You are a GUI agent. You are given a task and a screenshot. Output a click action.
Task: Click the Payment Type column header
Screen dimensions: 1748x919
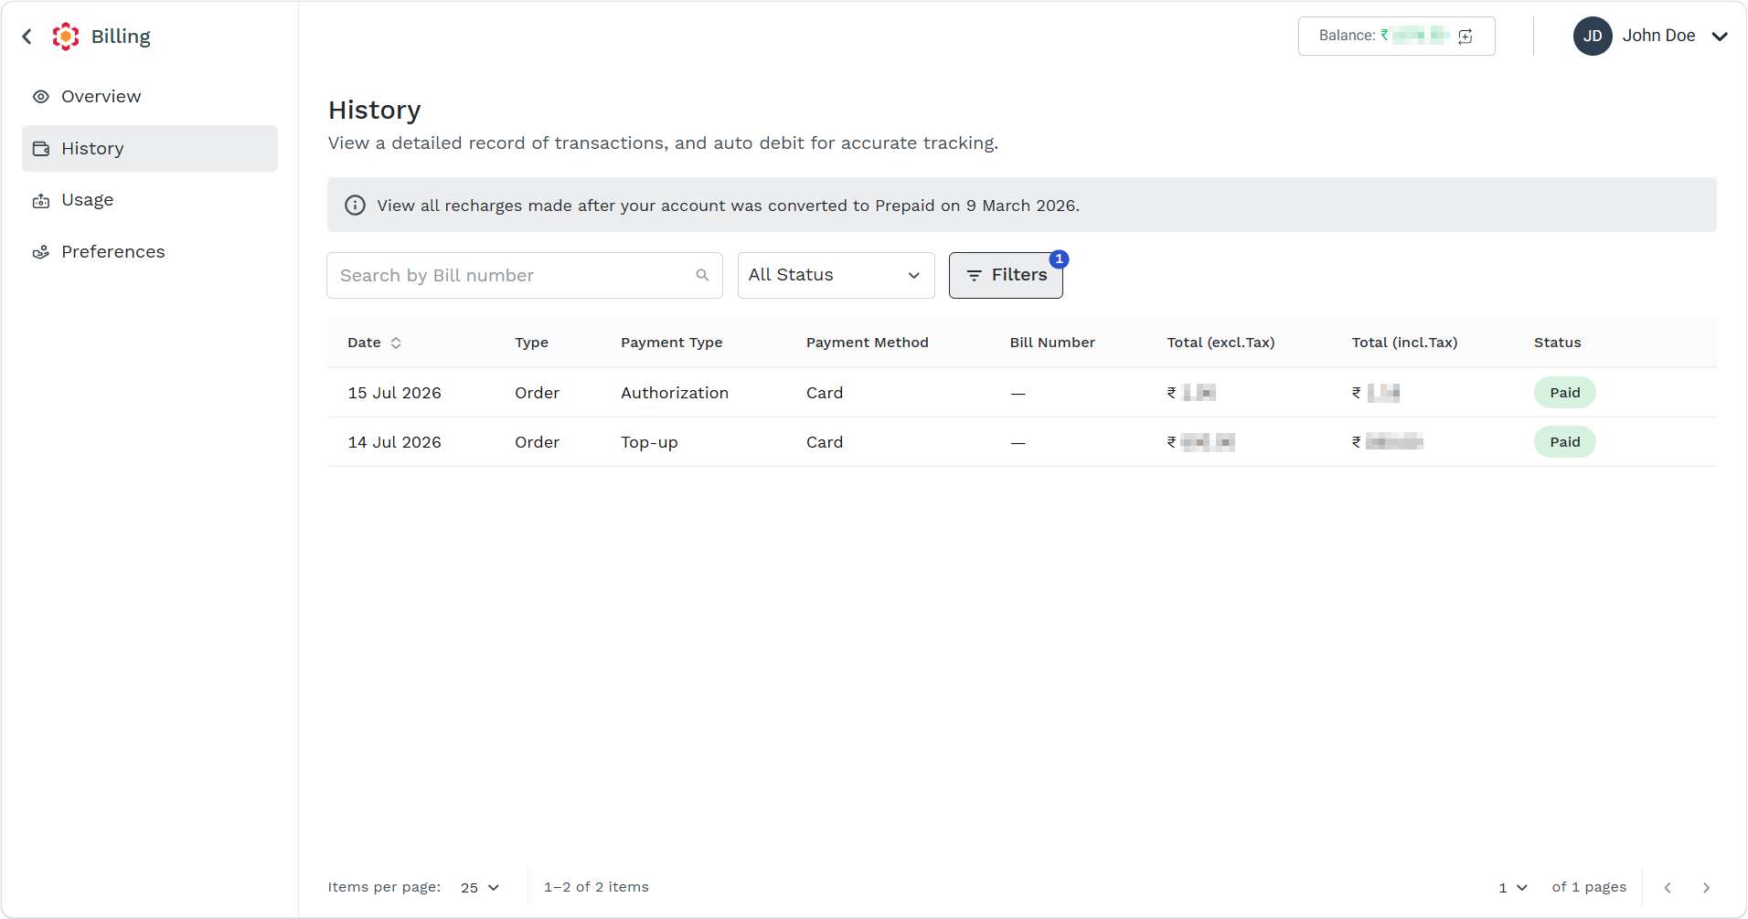click(x=671, y=343)
